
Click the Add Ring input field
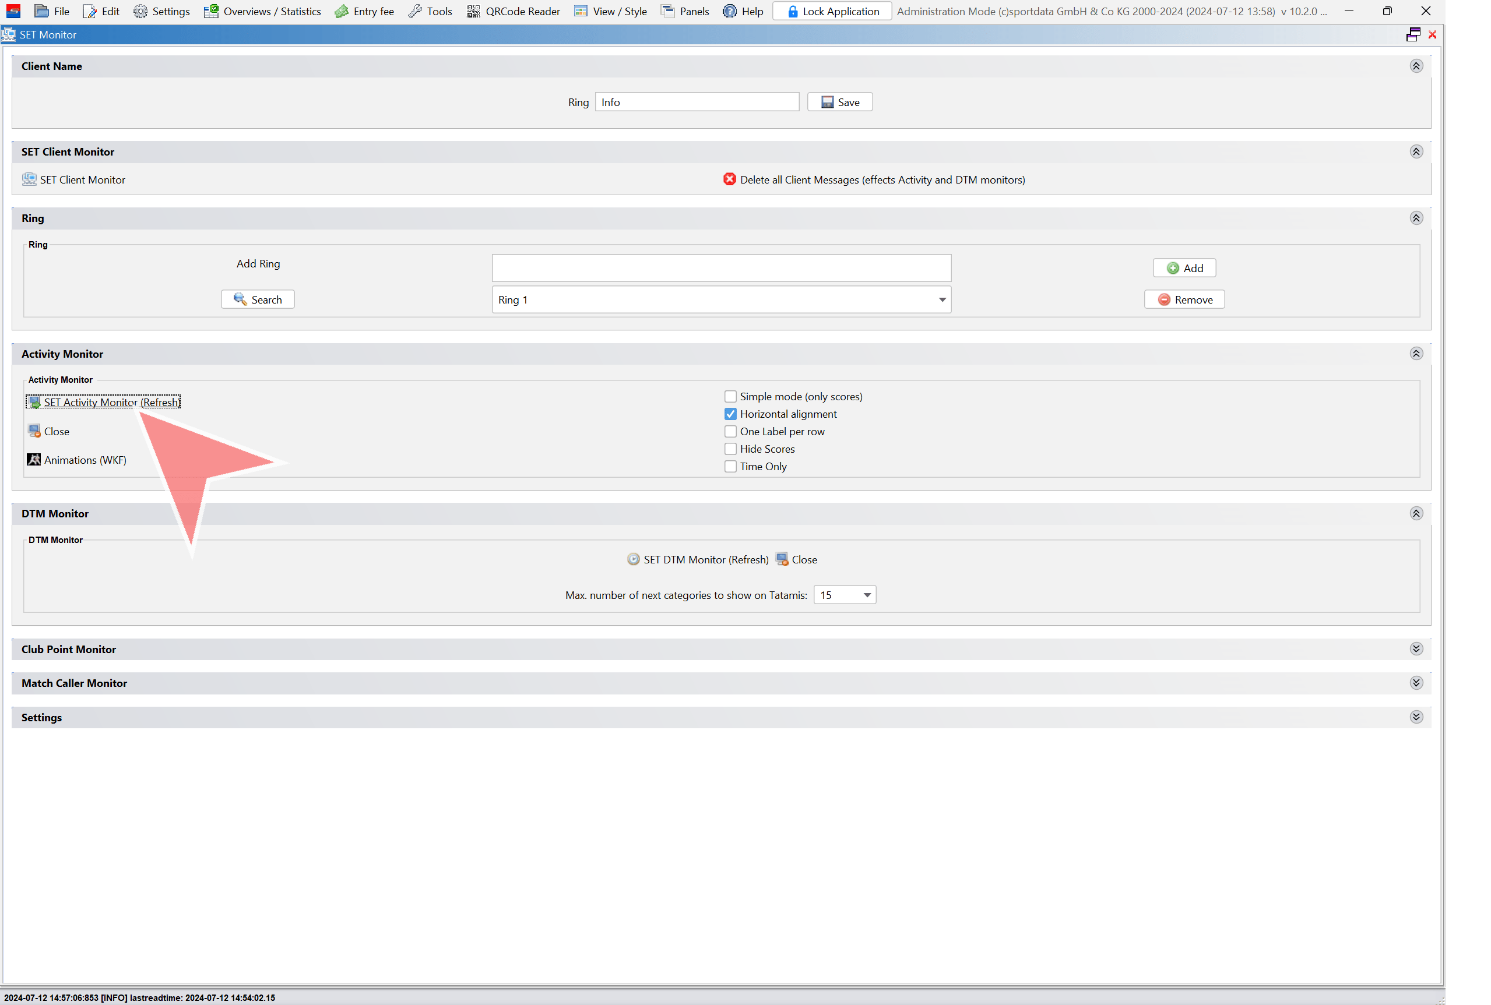pyautogui.click(x=721, y=268)
